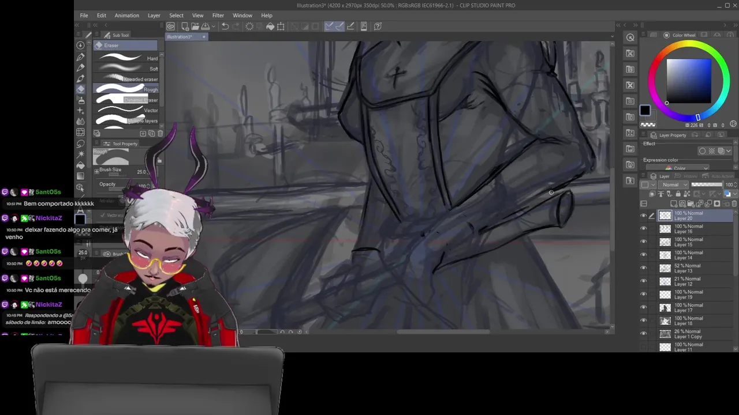Image resolution: width=739 pixels, height=415 pixels.
Task: Select the Eraser tool in toolbox
Action: pos(80,89)
